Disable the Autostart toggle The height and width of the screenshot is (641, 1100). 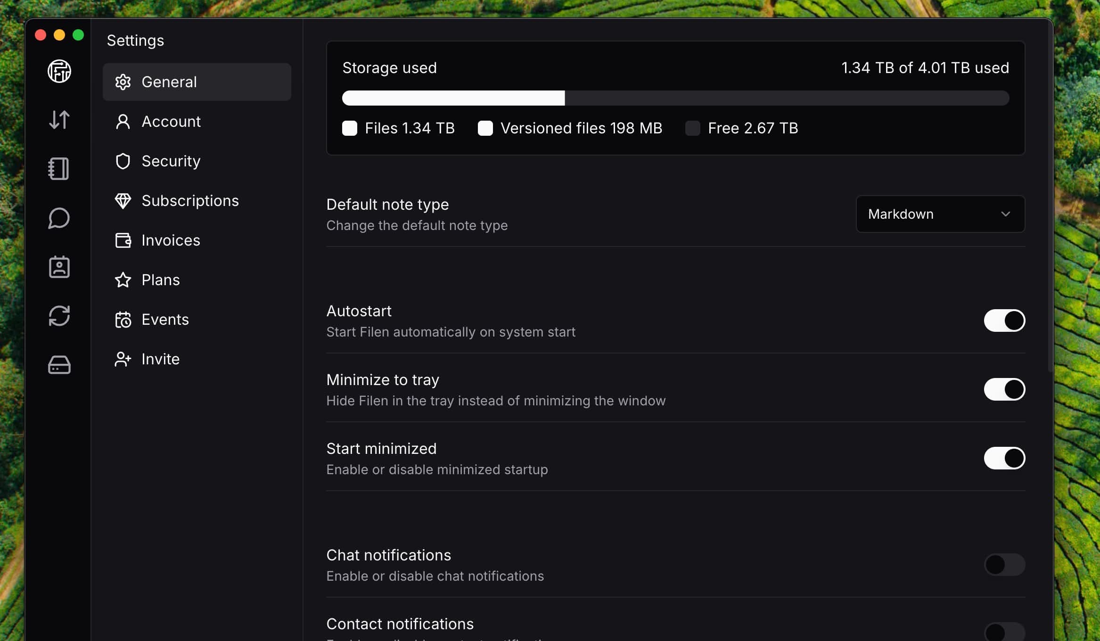(x=1004, y=320)
